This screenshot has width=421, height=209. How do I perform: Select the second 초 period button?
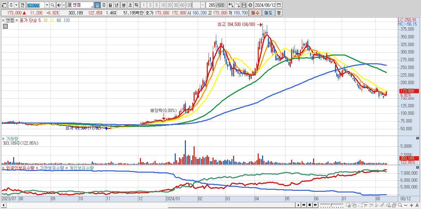pos(130,5)
